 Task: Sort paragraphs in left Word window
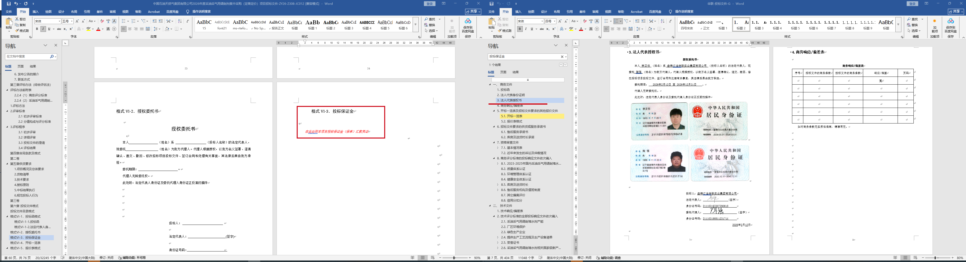180,21
